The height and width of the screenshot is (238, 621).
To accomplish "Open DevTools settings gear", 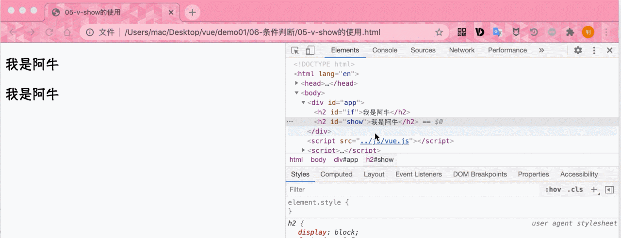I will 578,50.
